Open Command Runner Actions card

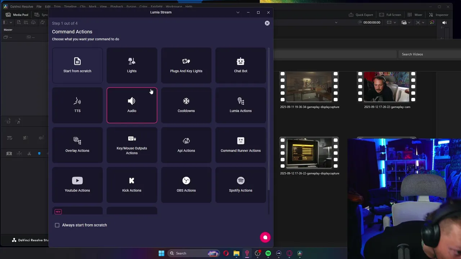coord(241,145)
